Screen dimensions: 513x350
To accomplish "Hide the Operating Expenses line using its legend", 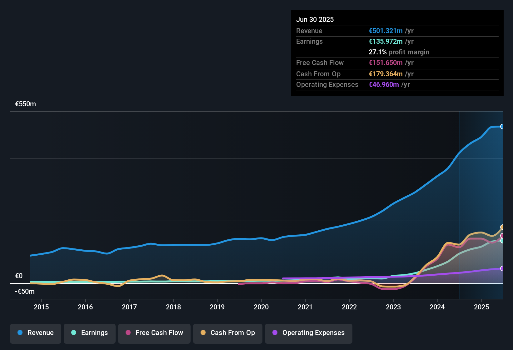I will pyautogui.click(x=308, y=333).
